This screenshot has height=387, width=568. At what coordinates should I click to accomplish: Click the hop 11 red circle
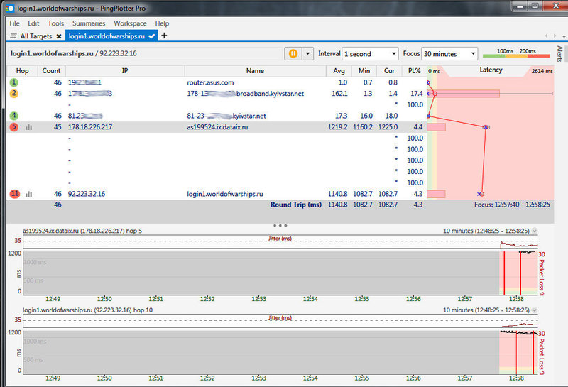pyautogui.click(x=14, y=194)
